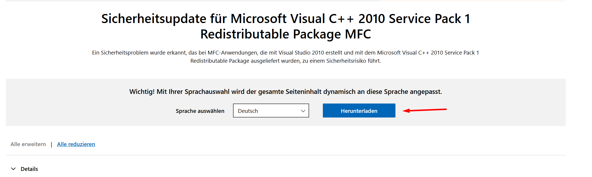Image resolution: width=592 pixels, height=177 pixels.
Task: Click the pipe separator between expand links
Action: point(51,144)
